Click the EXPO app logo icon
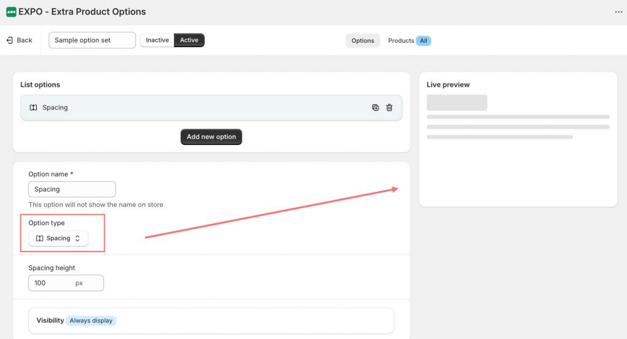 (x=11, y=12)
